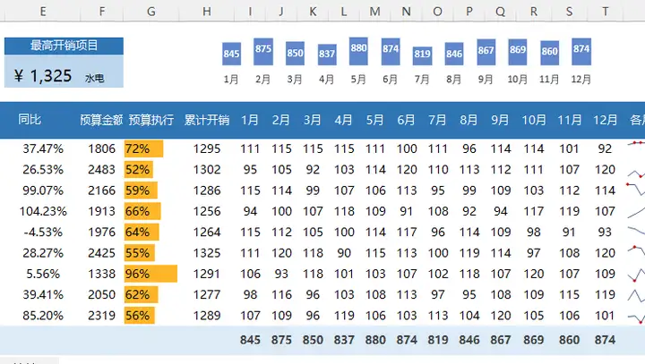Click the 水电 label beside the amount
The width and height of the screenshot is (645, 364).
[94, 79]
